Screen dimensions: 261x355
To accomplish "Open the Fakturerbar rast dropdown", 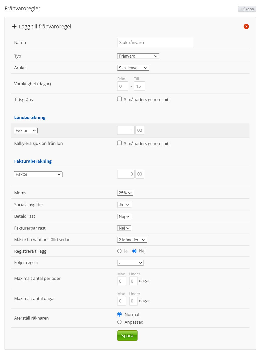I will [124, 228].
